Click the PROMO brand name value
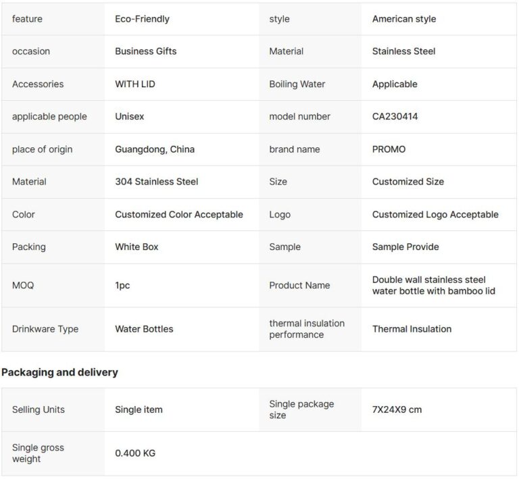Viewport: 519px width, 479px height. pos(389,149)
